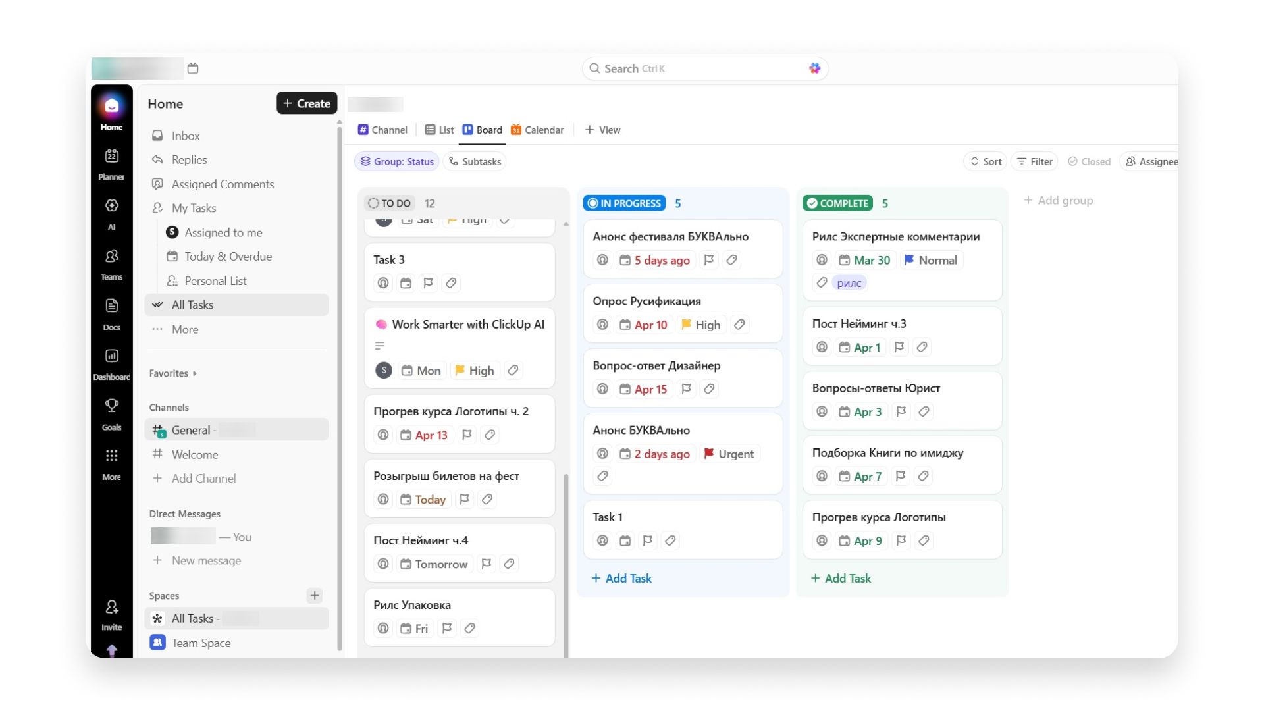Screen dimensions: 1264x711
Task: Click the Dashboard sidebar icon
Action: click(x=111, y=356)
